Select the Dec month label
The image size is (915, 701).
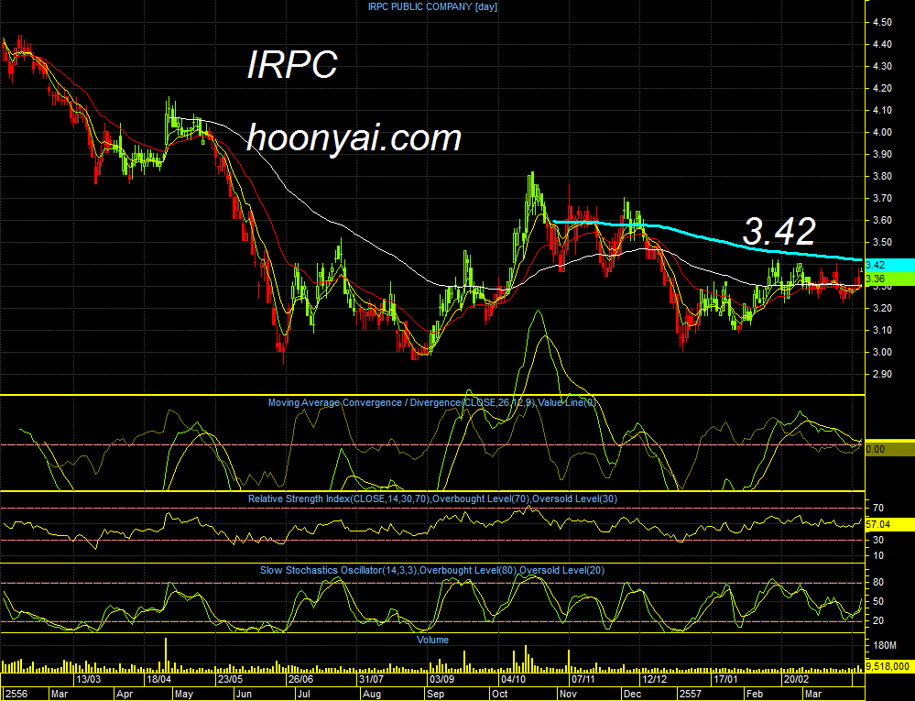point(631,694)
